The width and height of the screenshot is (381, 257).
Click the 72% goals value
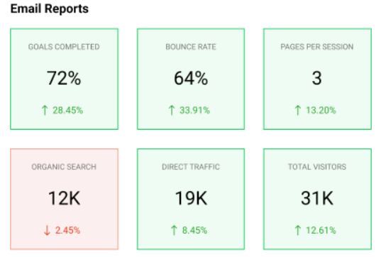[64, 78]
